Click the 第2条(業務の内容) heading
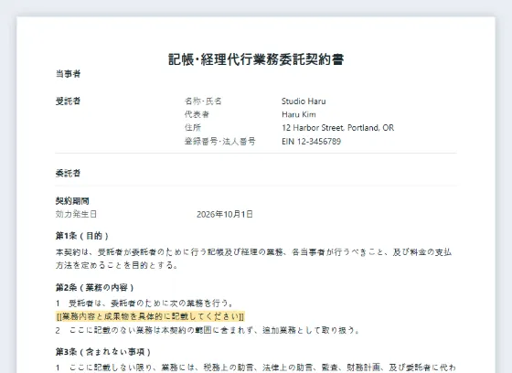The image size is (512, 373). [x=95, y=288]
